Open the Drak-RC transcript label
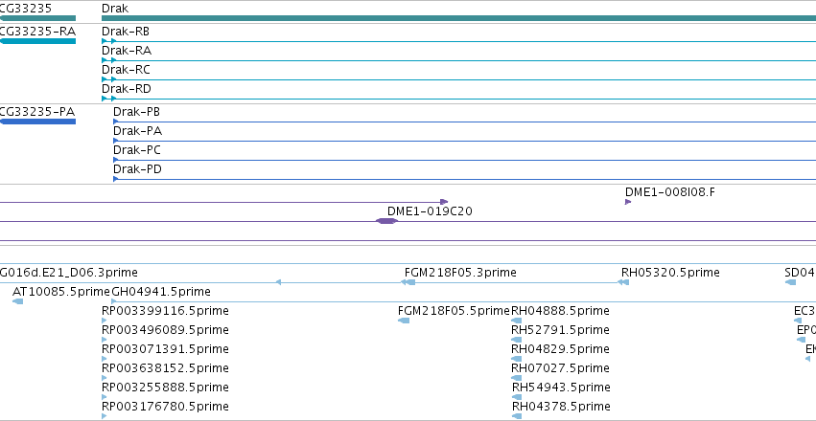This screenshot has height=421, width=816. [126, 70]
